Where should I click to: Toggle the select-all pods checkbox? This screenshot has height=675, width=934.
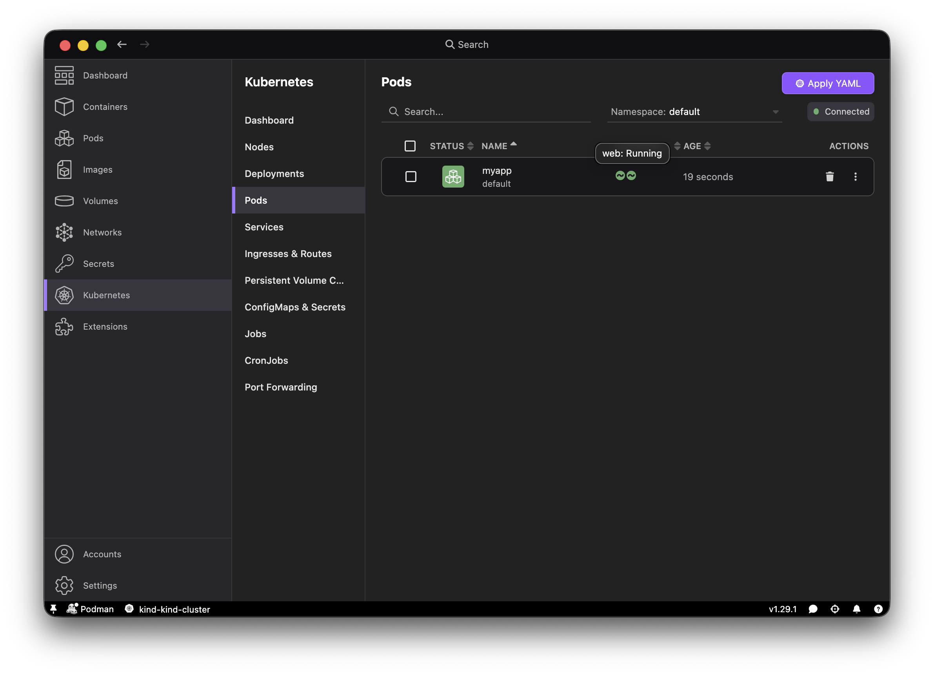pyautogui.click(x=410, y=146)
